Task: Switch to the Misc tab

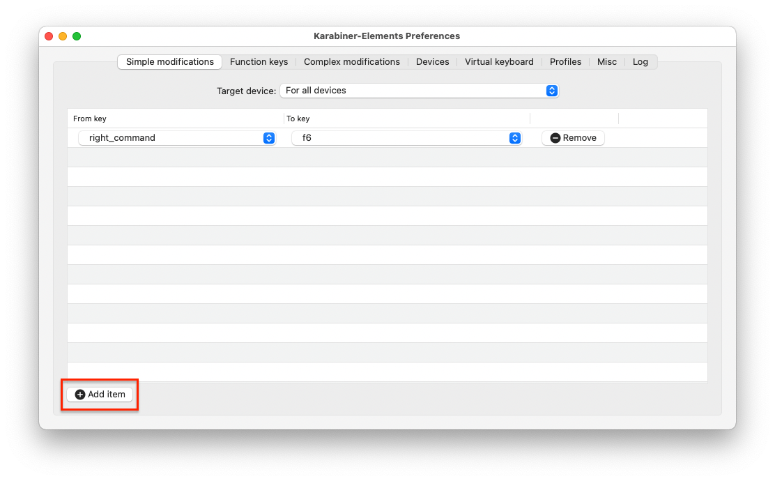Action: 606,62
